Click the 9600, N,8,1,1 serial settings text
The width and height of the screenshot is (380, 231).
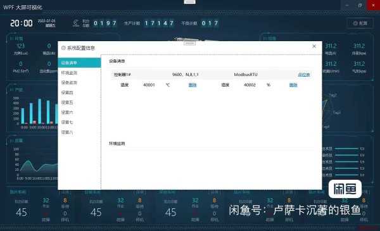[x=185, y=75]
